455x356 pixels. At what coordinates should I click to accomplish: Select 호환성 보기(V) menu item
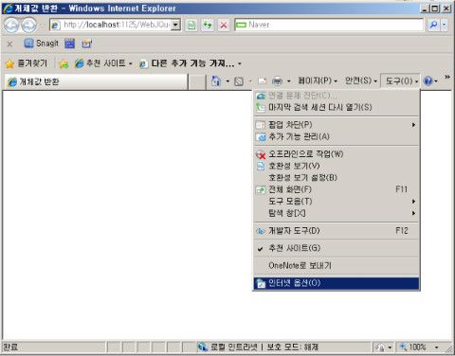(x=337, y=166)
